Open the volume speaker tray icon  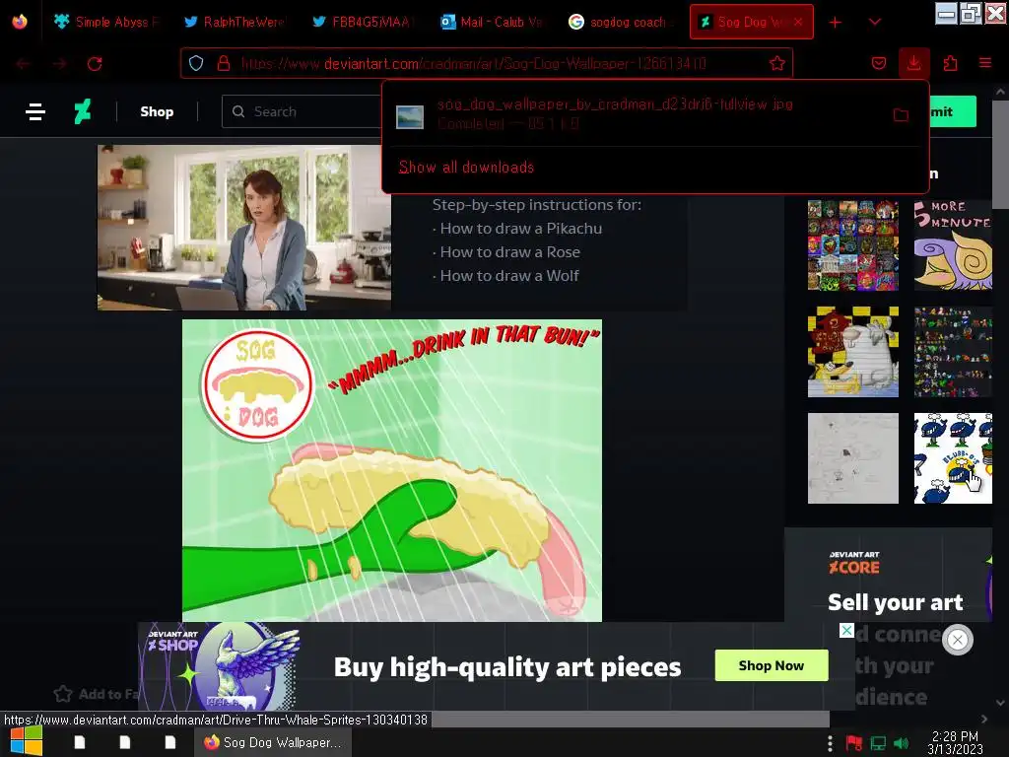tap(901, 743)
